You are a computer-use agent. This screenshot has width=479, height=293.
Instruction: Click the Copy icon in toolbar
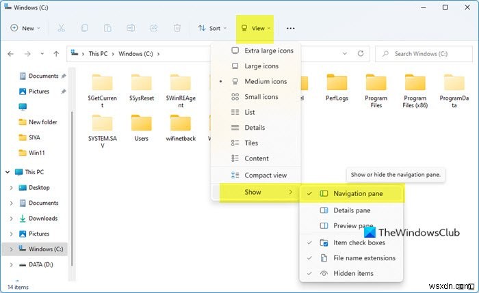pyautogui.click(x=84, y=28)
